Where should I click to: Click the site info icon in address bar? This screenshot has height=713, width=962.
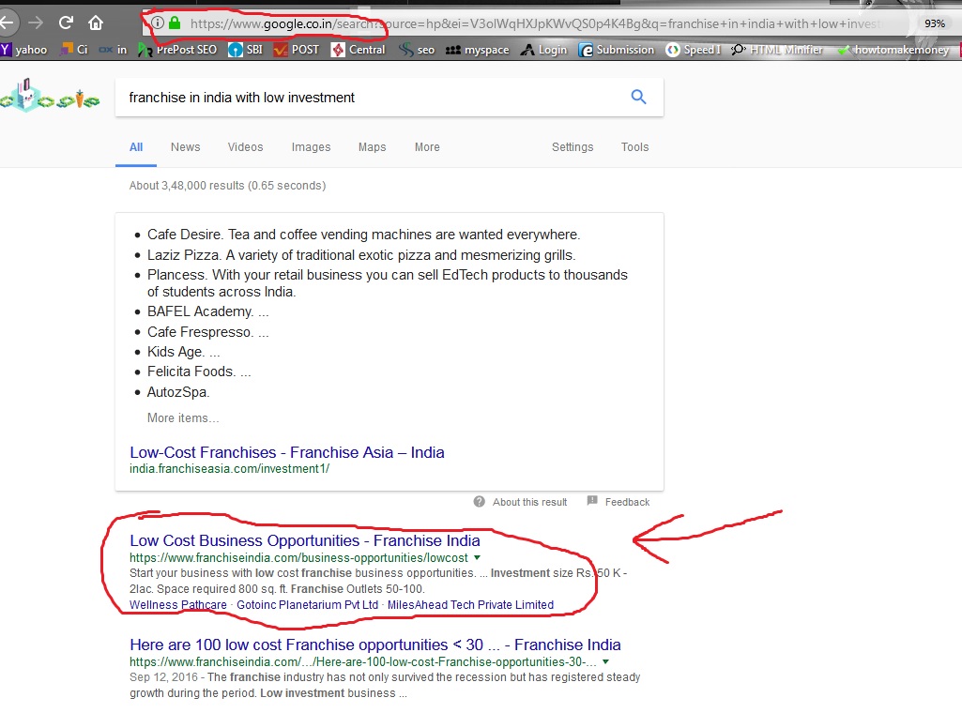pos(158,23)
